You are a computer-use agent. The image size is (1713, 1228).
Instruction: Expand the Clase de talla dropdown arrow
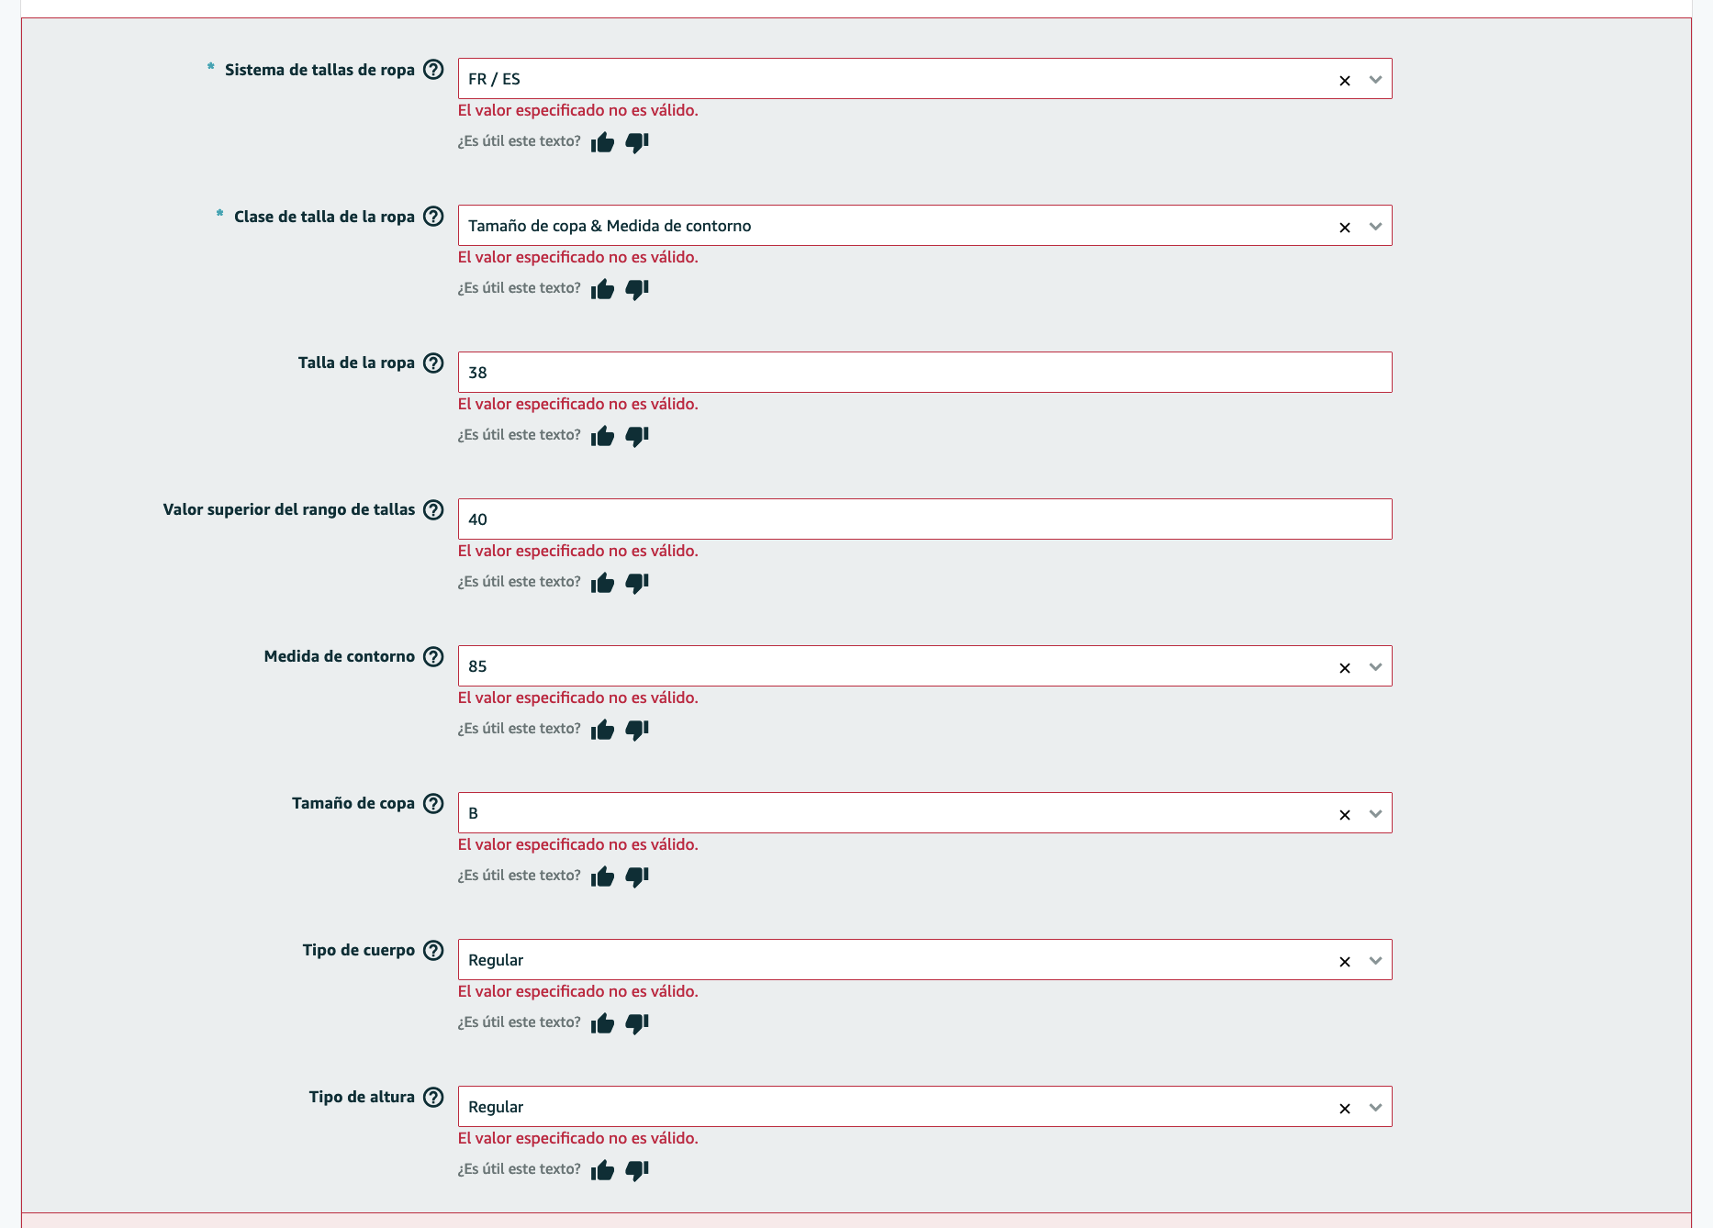[x=1375, y=227]
